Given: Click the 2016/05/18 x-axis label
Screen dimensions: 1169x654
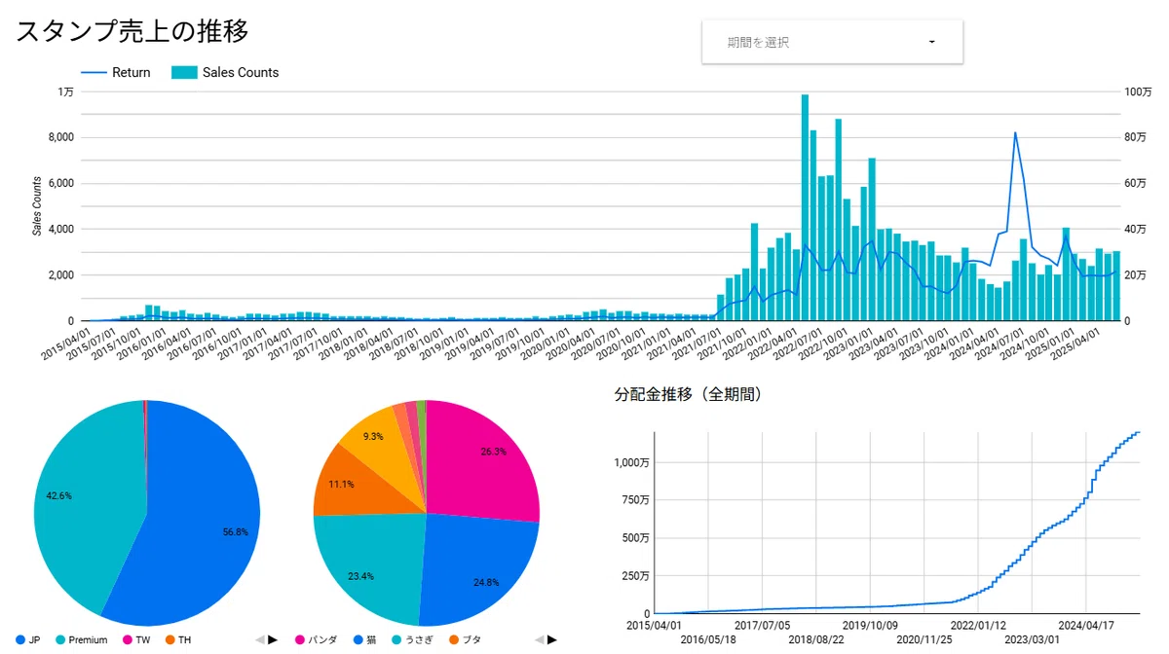Looking at the screenshot, I should tap(708, 639).
